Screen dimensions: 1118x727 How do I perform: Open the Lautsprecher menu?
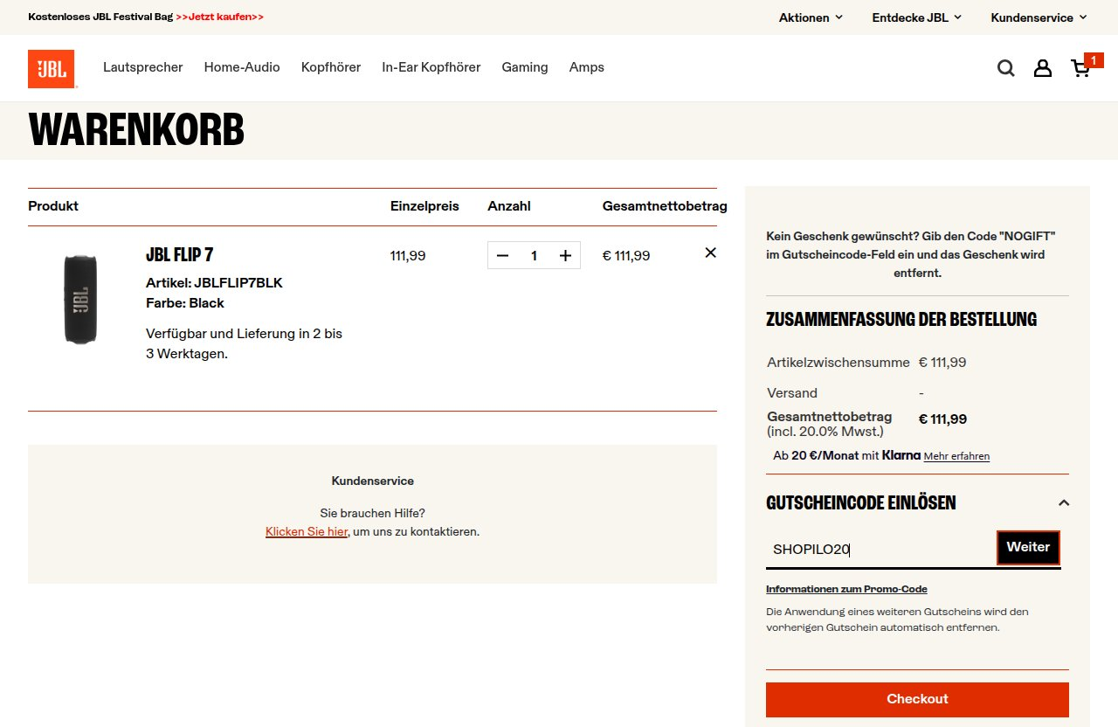tap(143, 67)
